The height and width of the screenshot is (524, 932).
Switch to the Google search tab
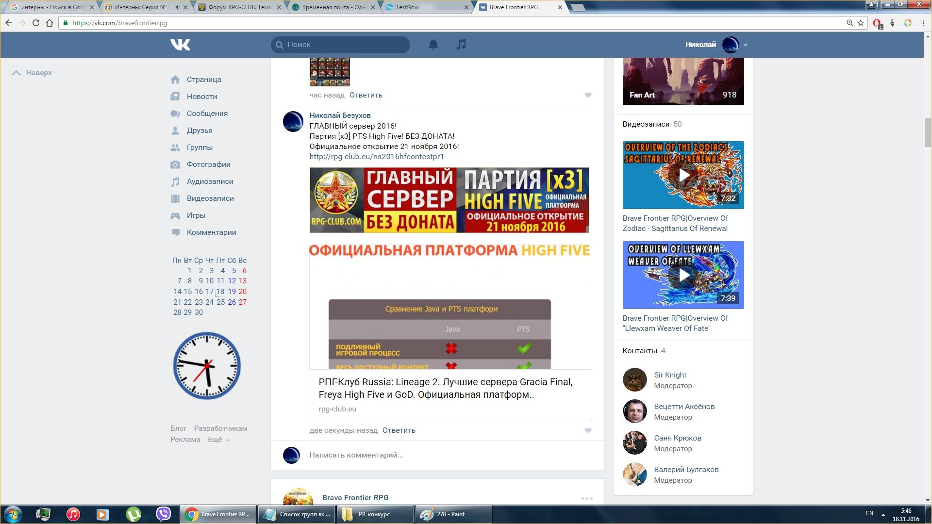pyautogui.click(x=52, y=7)
